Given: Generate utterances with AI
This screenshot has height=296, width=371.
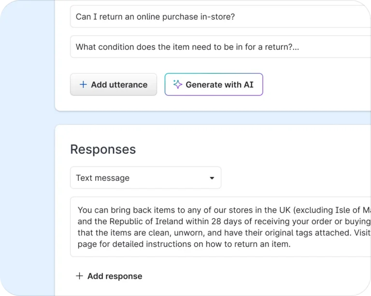Looking at the screenshot, I should tap(214, 84).
